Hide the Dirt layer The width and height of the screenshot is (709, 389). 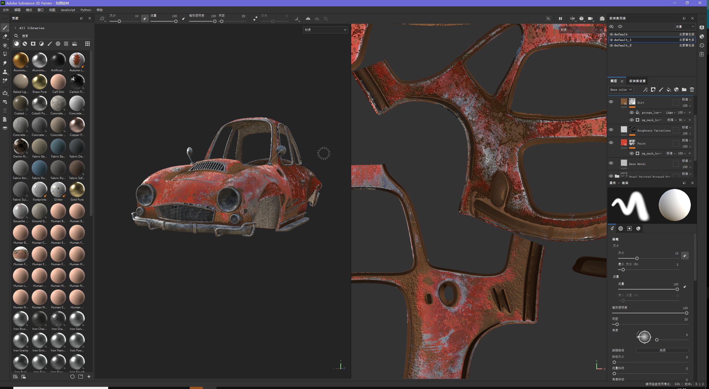[x=611, y=102]
